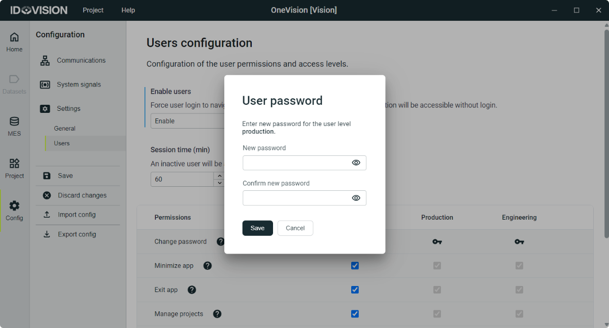The height and width of the screenshot is (328, 609).
Task: Click the Discard changes icon
Action: pos(46,195)
